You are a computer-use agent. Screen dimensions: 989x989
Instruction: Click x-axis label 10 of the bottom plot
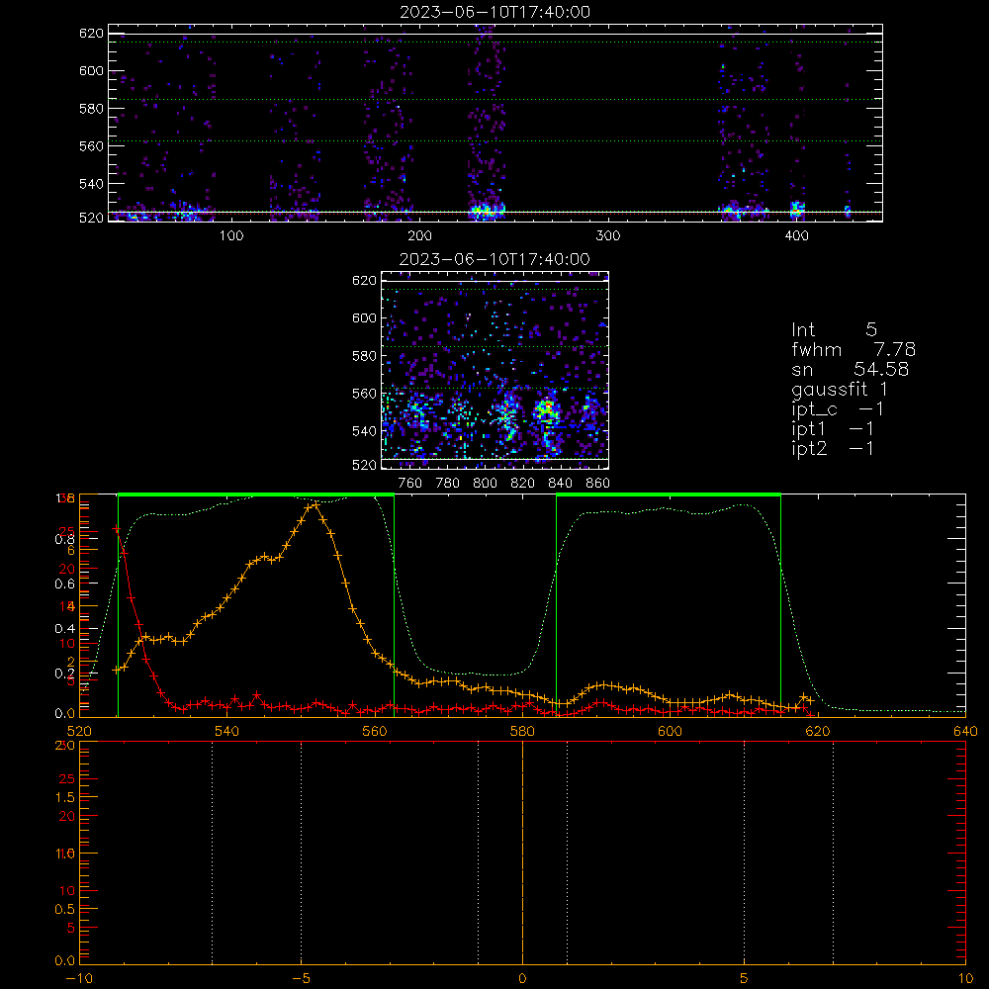tap(965, 978)
